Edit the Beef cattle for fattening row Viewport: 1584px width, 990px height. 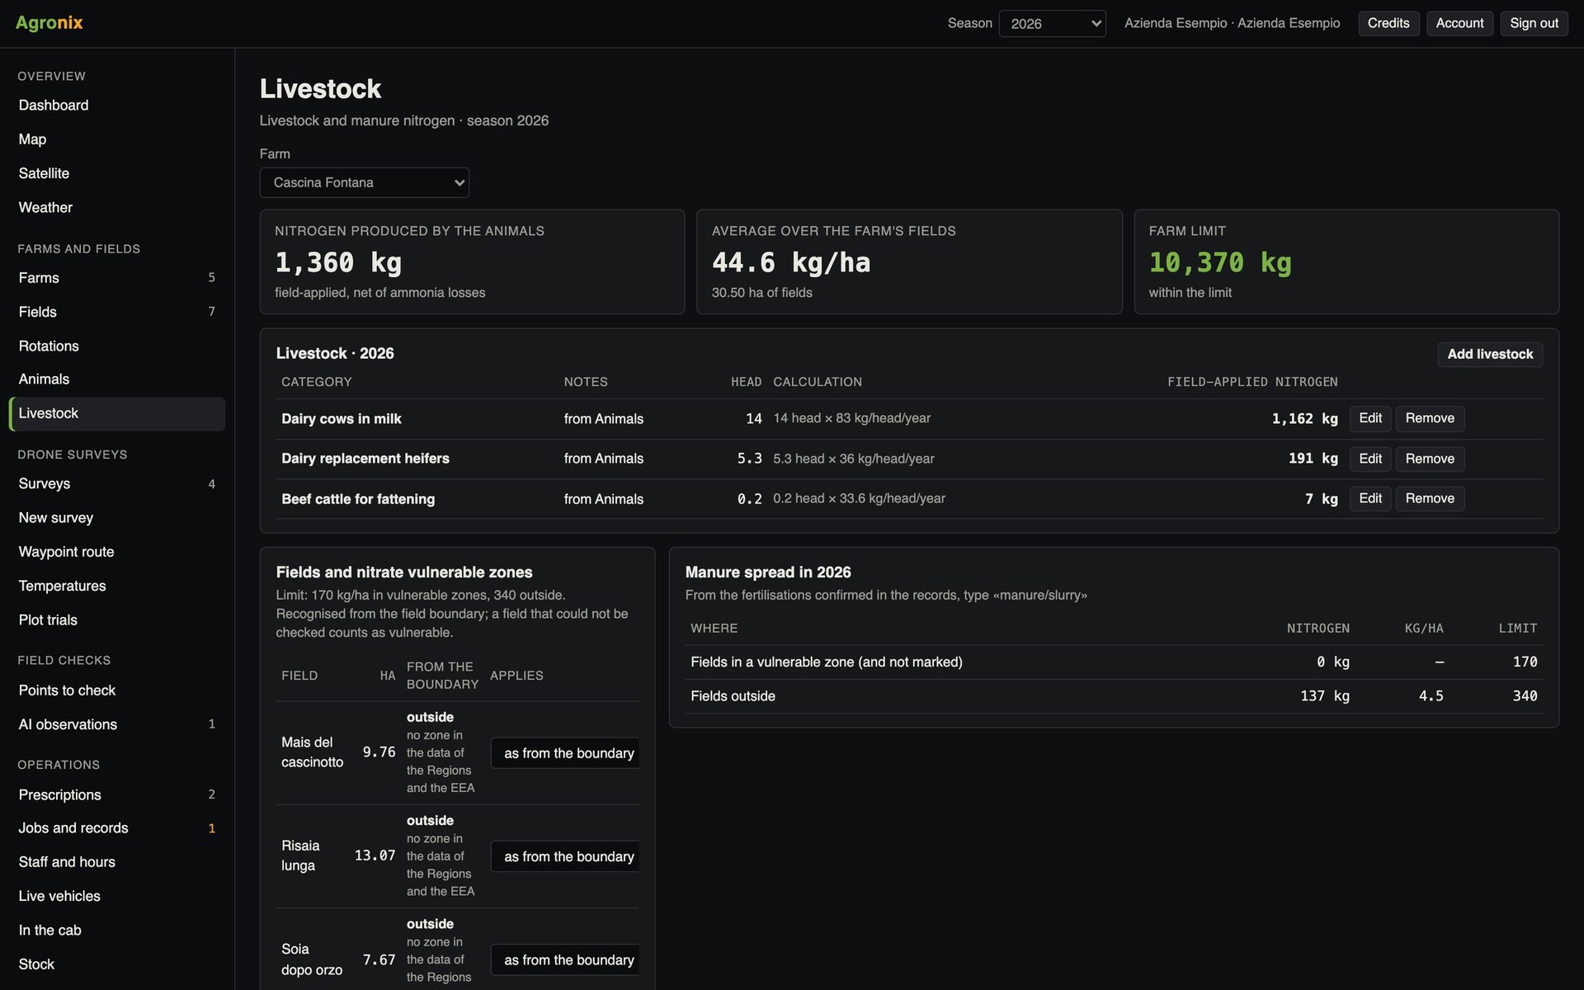(x=1370, y=498)
